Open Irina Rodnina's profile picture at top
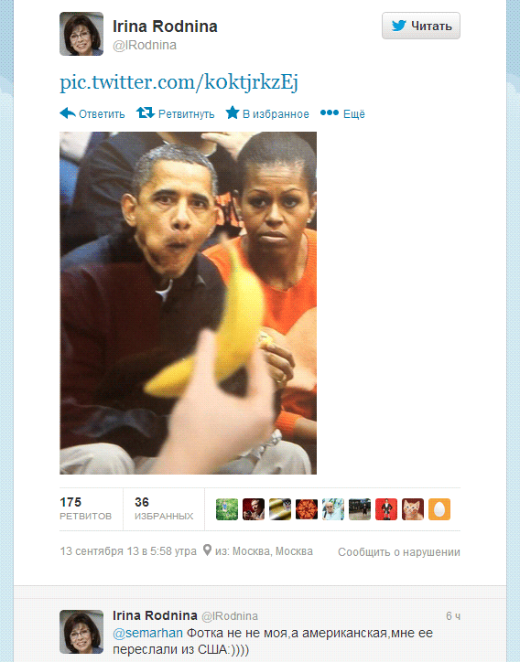The width and height of the screenshot is (520, 662). (x=81, y=34)
